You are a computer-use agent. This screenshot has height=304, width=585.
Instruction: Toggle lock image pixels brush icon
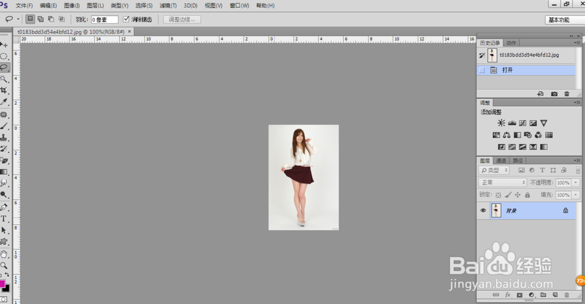[508, 195]
